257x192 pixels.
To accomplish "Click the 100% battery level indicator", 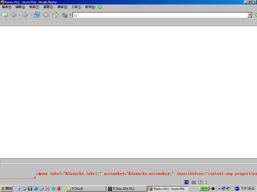I will 204,188.
